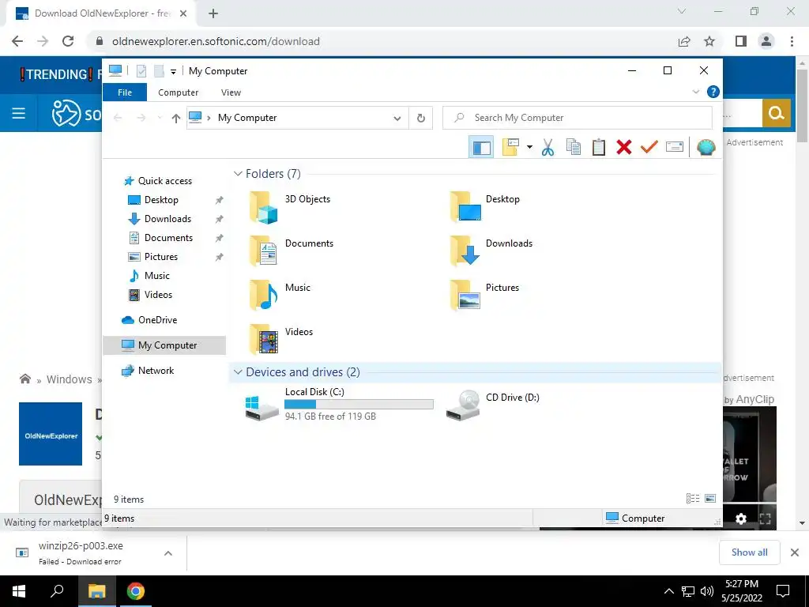This screenshot has width=809, height=607.
Task: Show hidden system tray icons
Action: (x=668, y=591)
